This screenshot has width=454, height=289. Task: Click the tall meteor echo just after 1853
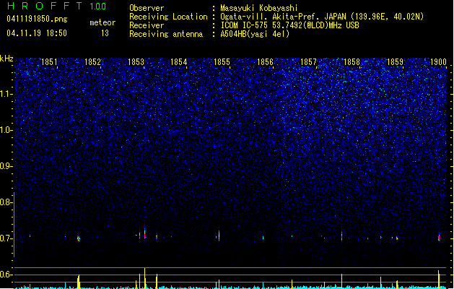pos(145,231)
